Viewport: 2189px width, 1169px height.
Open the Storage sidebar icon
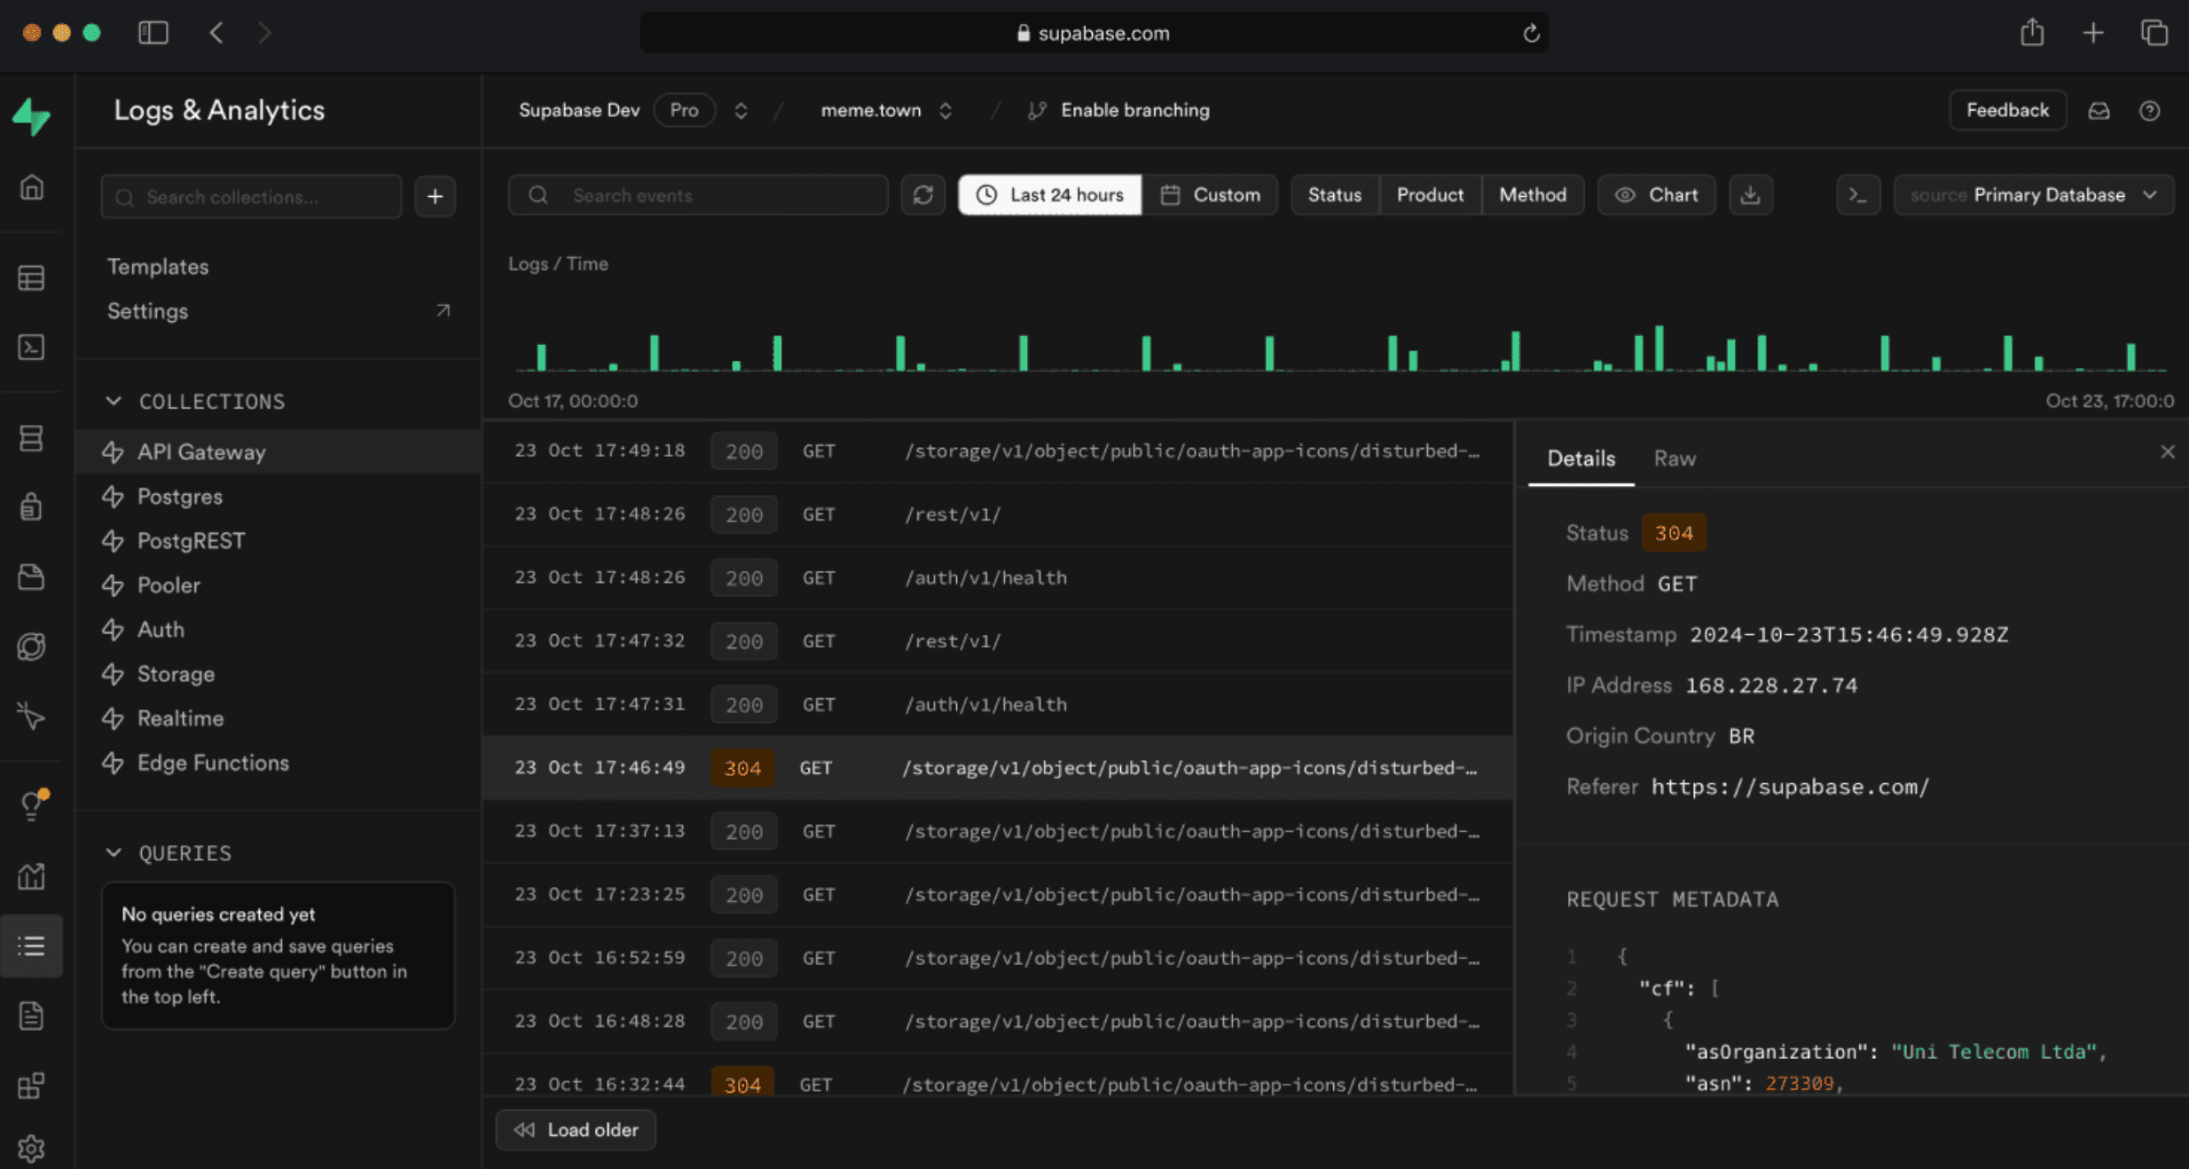click(x=32, y=577)
